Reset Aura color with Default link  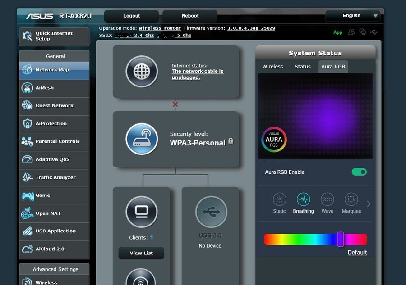click(357, 253)
